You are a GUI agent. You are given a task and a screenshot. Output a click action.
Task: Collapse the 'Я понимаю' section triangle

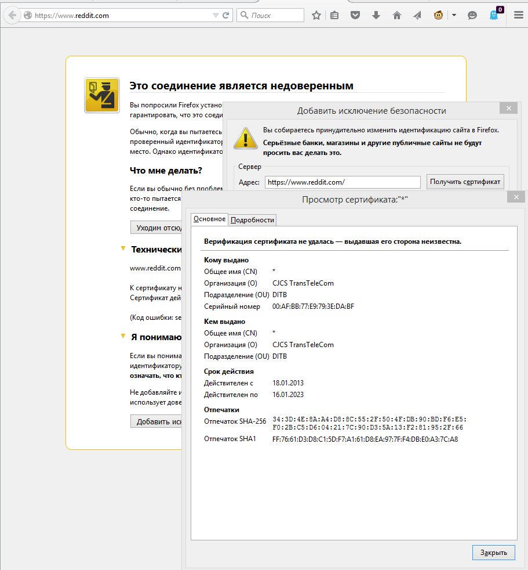coord(123,336)
